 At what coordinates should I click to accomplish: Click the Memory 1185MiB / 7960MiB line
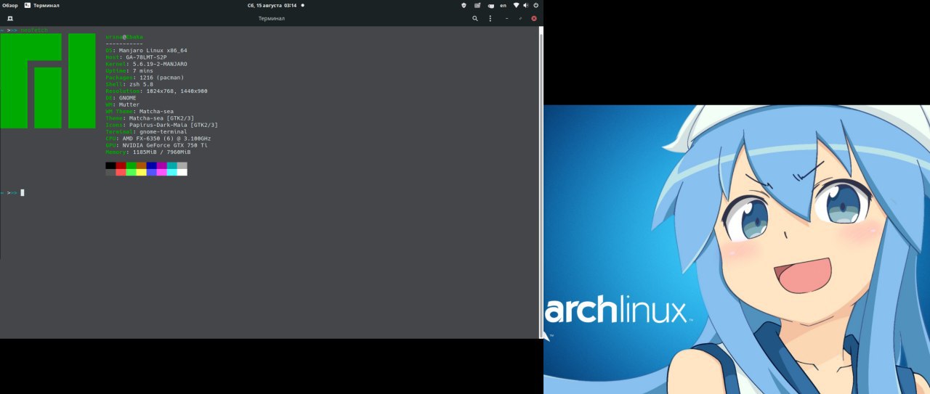click(147, 152)
